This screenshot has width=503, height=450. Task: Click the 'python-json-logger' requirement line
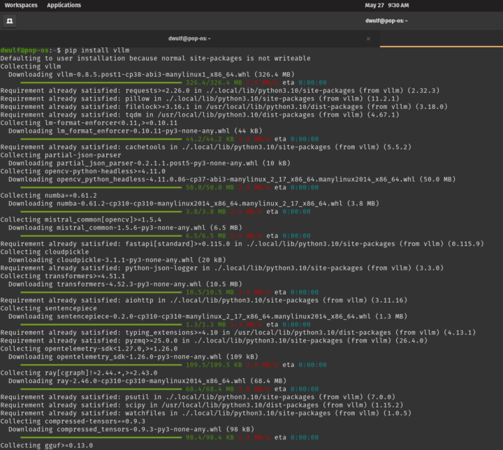[221, 268]
